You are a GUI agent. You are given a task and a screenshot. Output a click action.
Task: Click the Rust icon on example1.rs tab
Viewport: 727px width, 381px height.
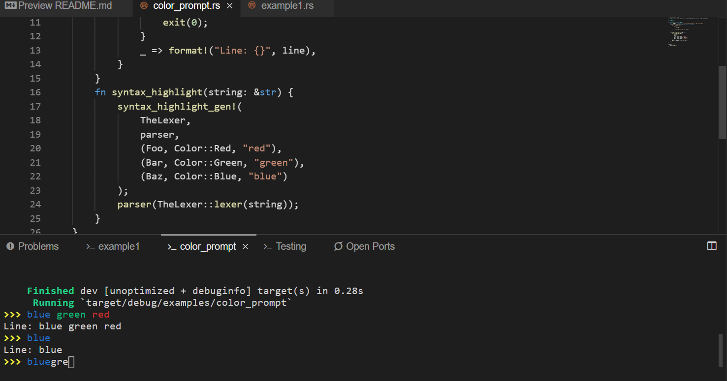coord(251,6)
